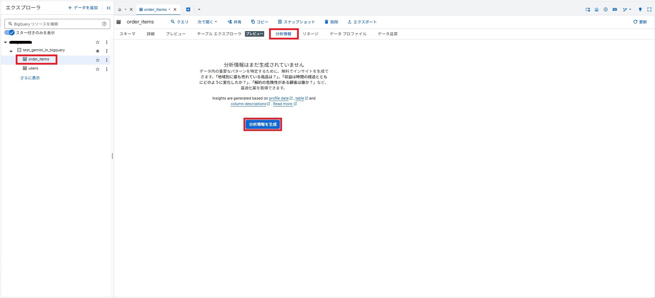
Task: Click the new tab plus icon
Action: (x=188, y=9)
